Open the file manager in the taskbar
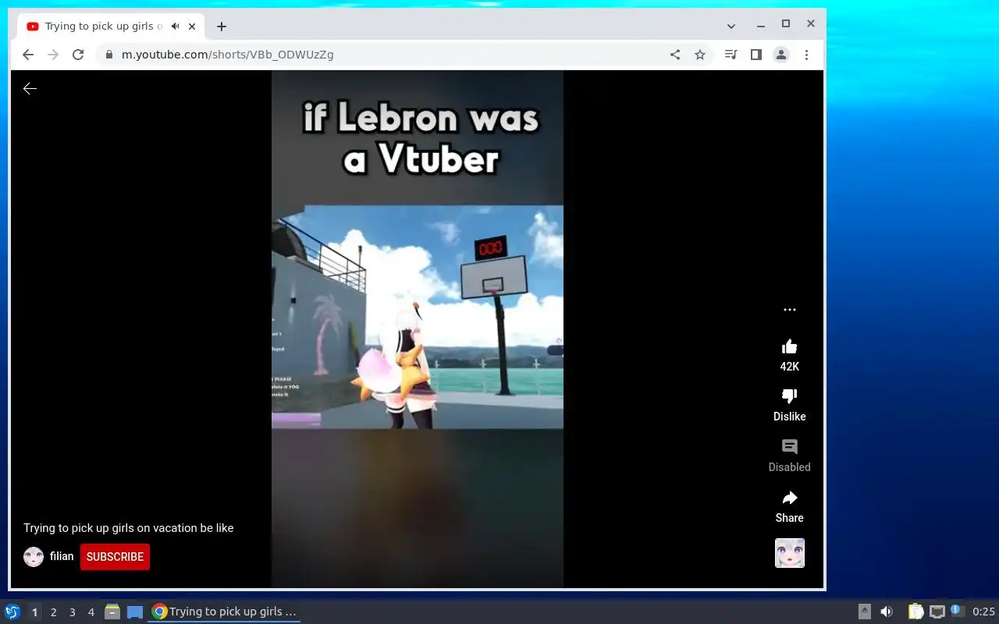The height and width of the screenshot is (624, 999). pos(112,612)
